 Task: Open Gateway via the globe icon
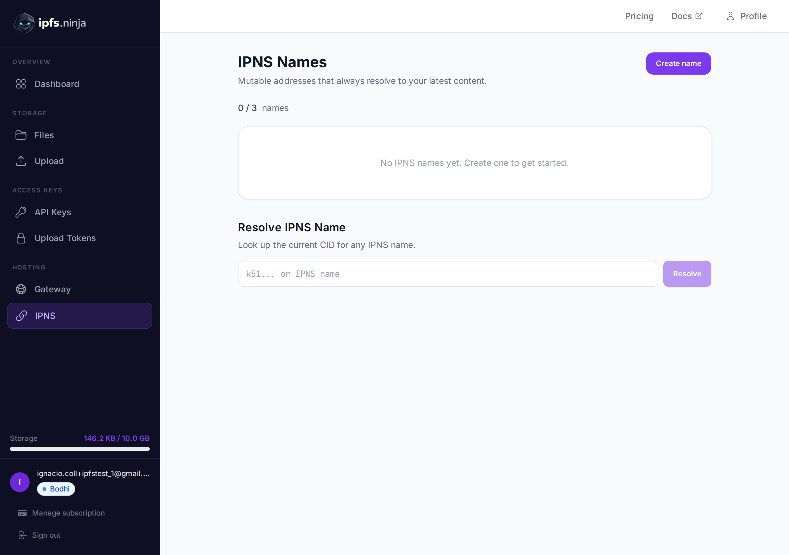[x=21, y=289]
